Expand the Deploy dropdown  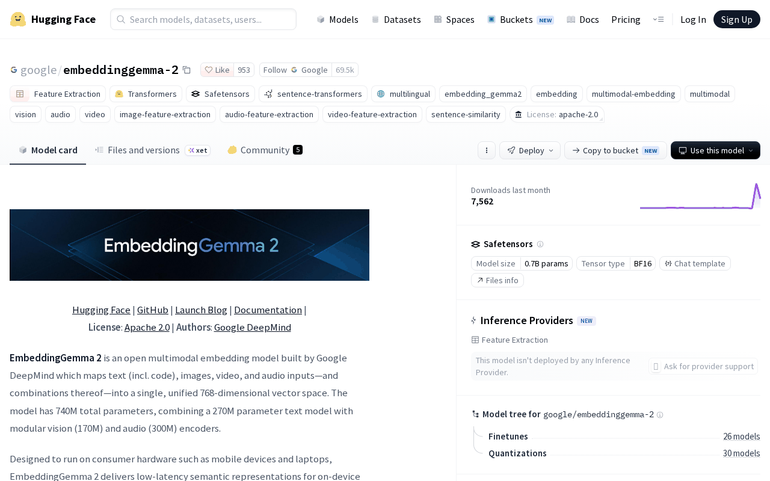pos(530,150)
